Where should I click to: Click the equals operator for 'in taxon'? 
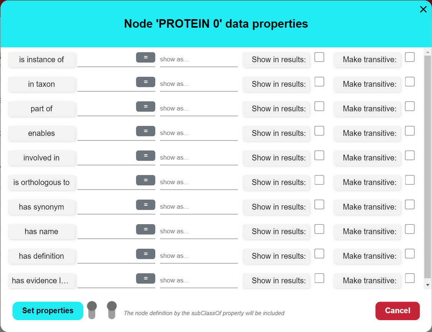[146, 82]
